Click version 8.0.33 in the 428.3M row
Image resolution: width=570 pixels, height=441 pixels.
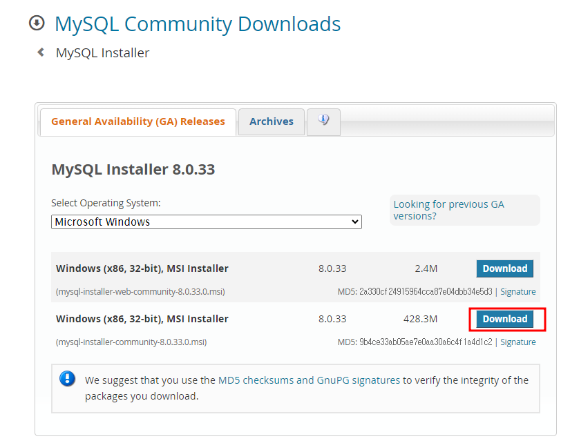[332, 319]
